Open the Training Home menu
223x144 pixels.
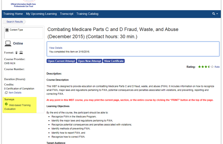[x=13, y=14]
